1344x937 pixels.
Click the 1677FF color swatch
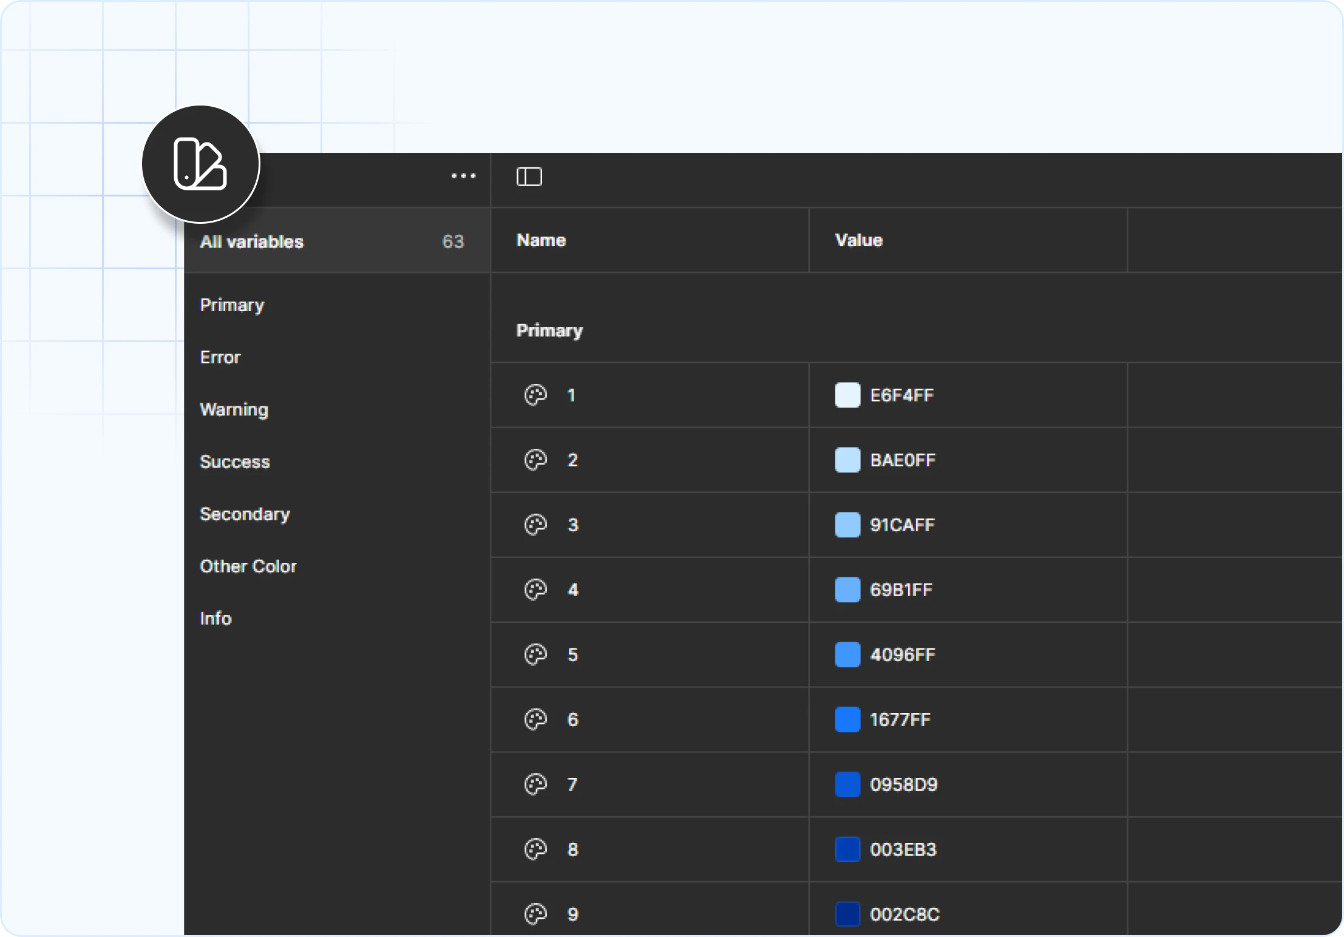coord(847,719)
